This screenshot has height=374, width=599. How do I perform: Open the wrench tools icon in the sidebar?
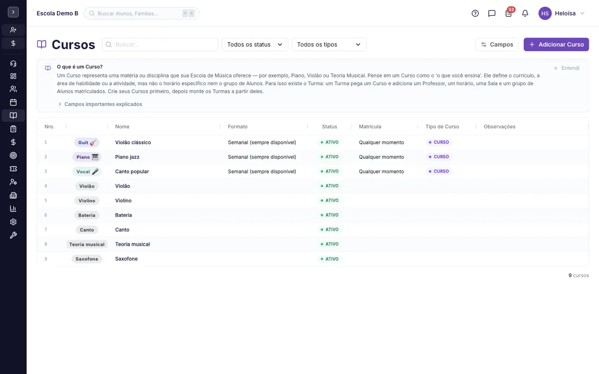pos(13,235)
